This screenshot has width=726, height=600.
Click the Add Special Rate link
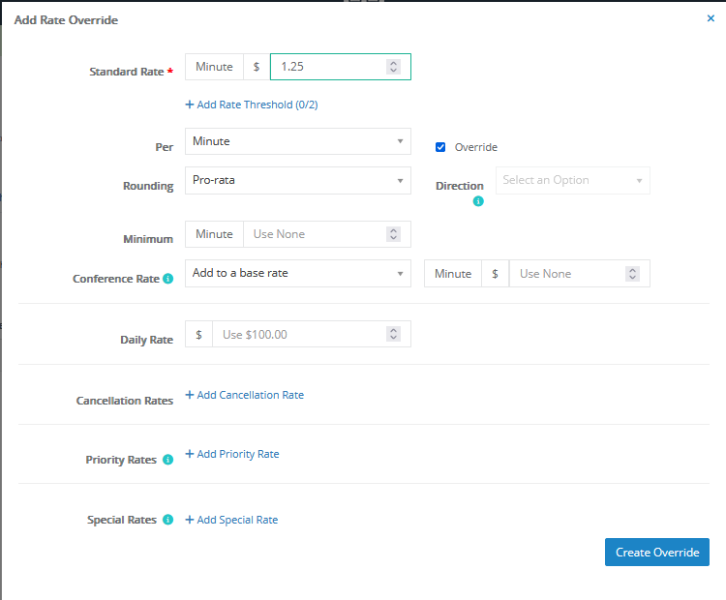231,520
